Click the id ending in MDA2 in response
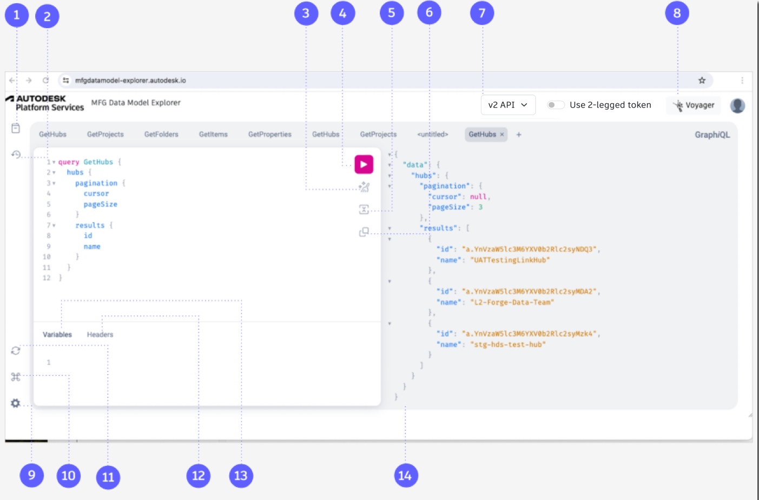The height and width of the screenshot is (500, 759). tap(529, 291)
